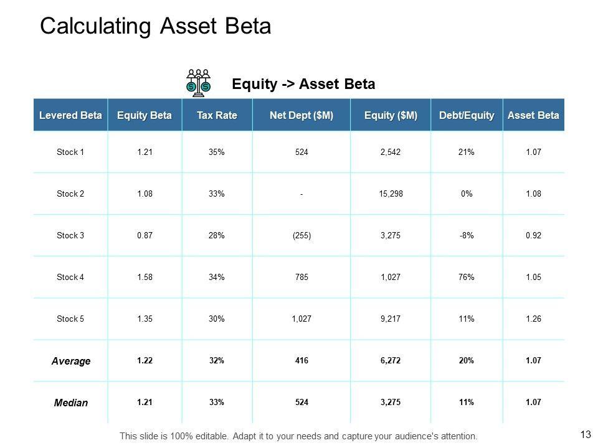Screen dimensions: 598x448
Task: Select the Average row label
Action: 70,361
